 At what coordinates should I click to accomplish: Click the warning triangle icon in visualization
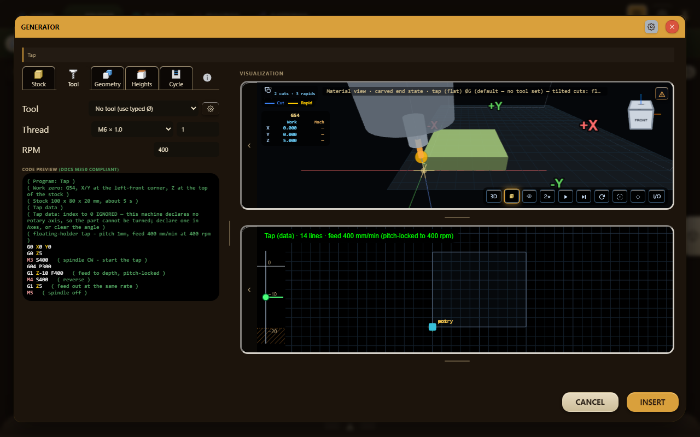point(662,94)
